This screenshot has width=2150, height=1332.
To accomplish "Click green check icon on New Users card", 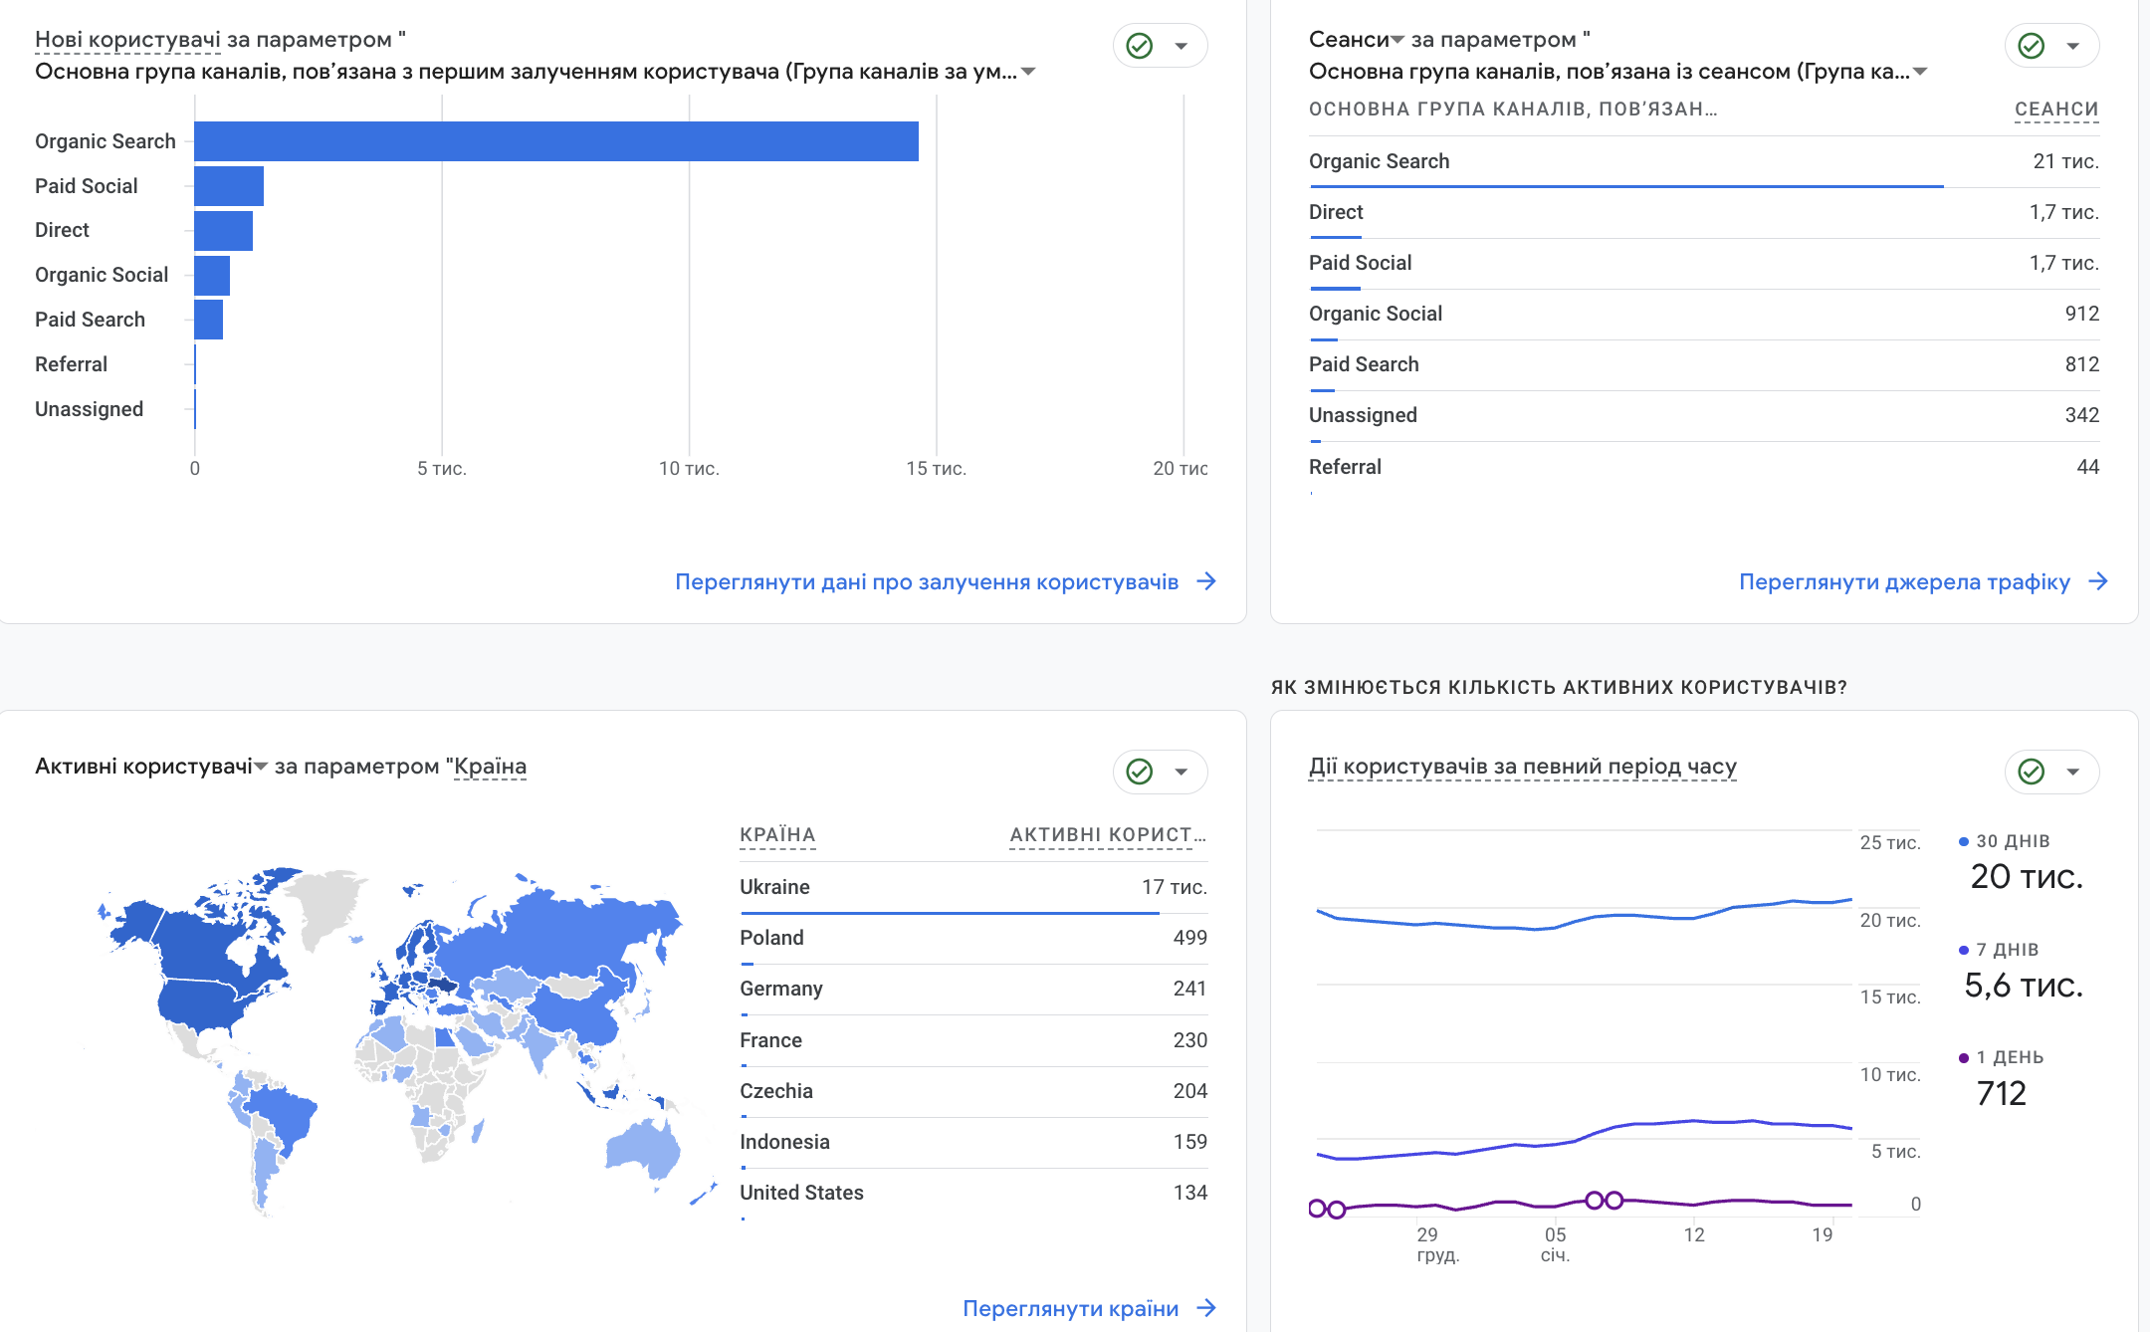I will pos(1139,46).
